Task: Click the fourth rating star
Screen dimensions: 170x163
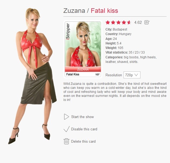Action: (124, 22)
